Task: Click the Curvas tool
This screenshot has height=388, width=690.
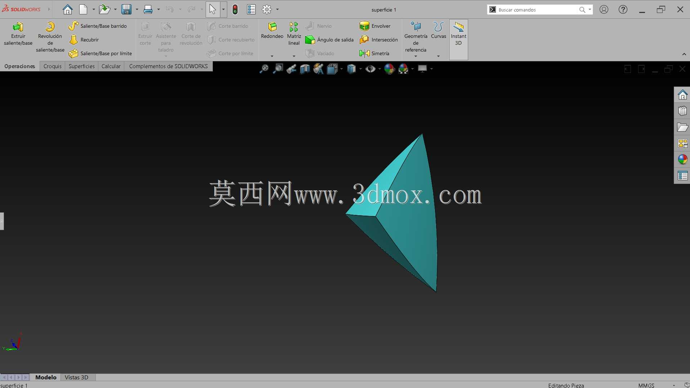Action: pyautogui.click(x=438, y=31)
